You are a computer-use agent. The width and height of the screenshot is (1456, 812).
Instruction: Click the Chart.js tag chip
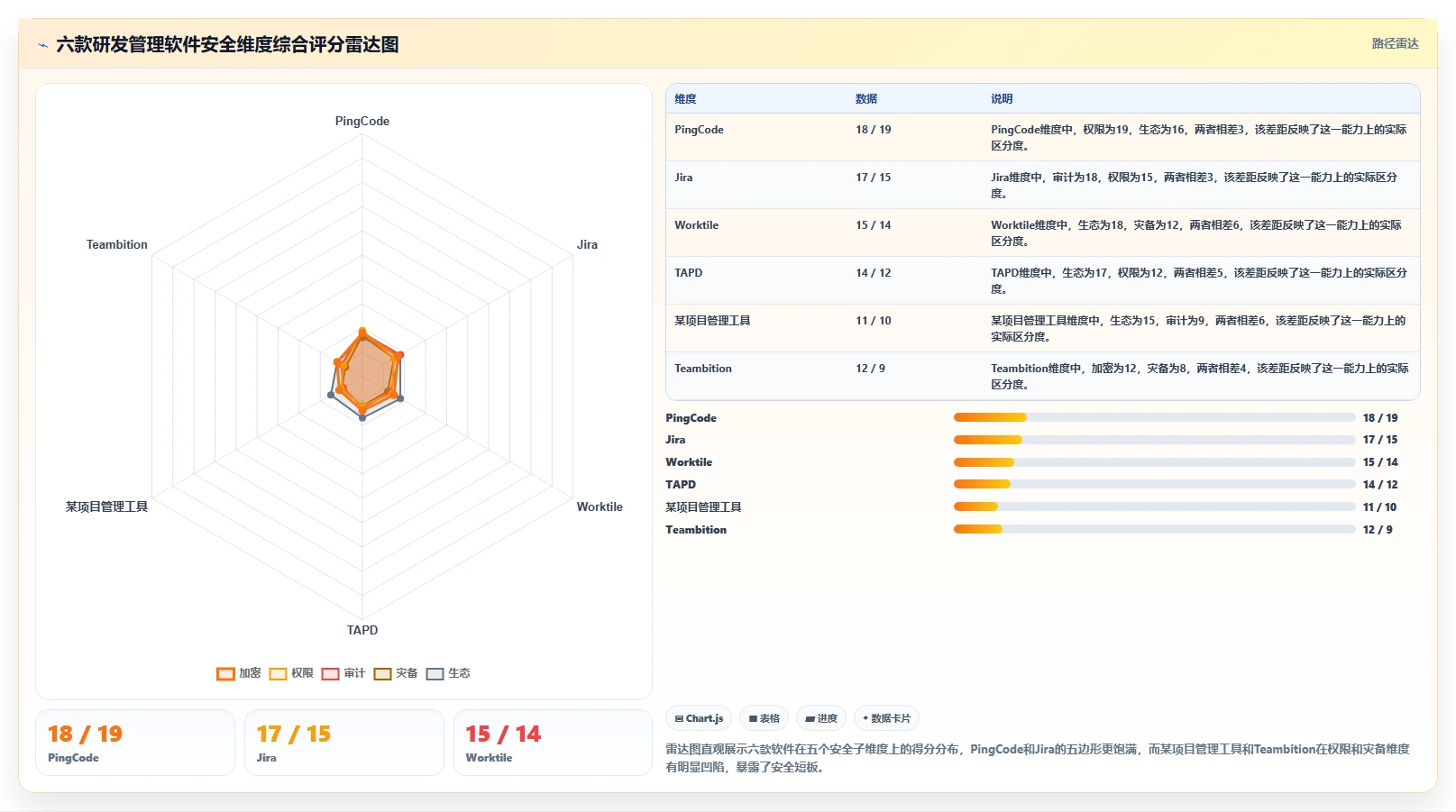[699, 718]
